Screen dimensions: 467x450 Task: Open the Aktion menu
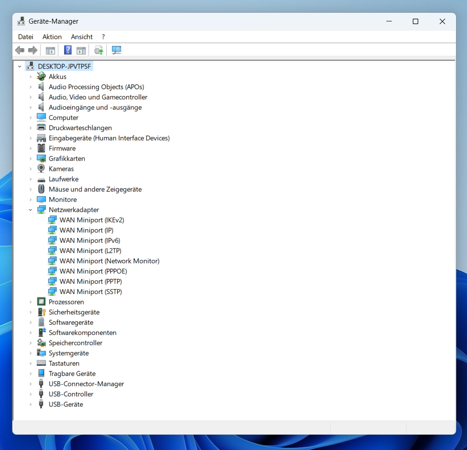click(52, 36)
